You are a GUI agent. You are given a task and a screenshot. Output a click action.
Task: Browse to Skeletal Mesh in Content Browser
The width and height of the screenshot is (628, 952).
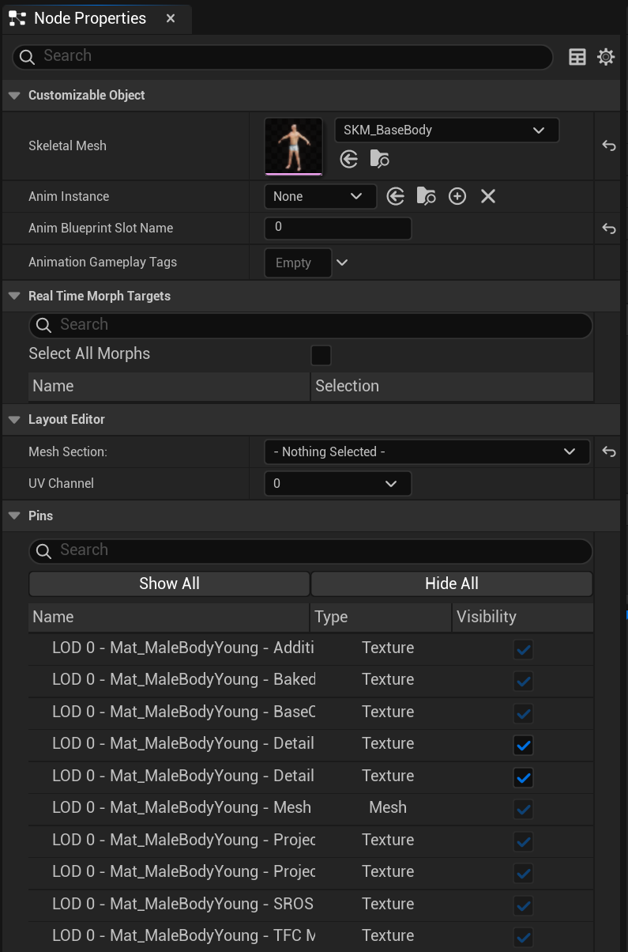380,160
